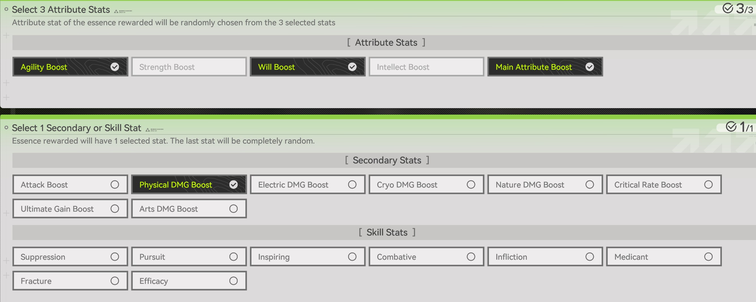This screenshot has width=756, height=302.
Task: Deselect the Agility Boost attribute stat
Action: pyautogui.click(x=70, y=67)
